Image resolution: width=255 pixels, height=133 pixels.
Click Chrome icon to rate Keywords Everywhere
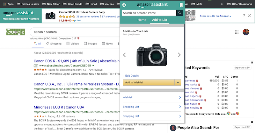pyautogui.click(x=229, y=113)
